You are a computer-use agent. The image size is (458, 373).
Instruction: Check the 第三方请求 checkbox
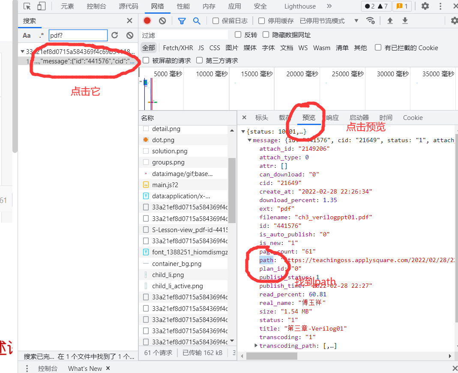click(x=200, y=60)
